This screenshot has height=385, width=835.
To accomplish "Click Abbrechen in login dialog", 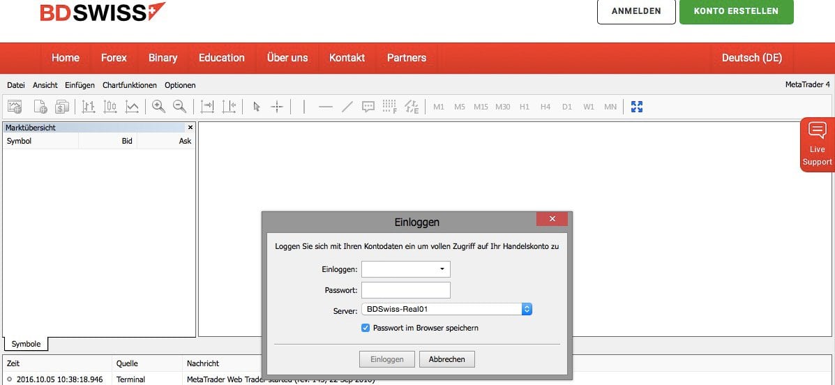I will pyautogui.click(x=446, y=359).
